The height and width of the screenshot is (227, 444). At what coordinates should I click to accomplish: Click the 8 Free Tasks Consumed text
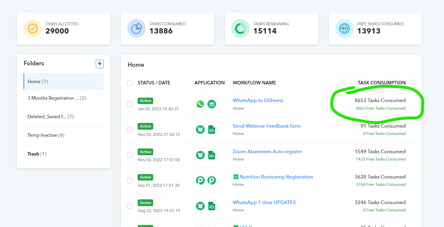click(384, 210)
